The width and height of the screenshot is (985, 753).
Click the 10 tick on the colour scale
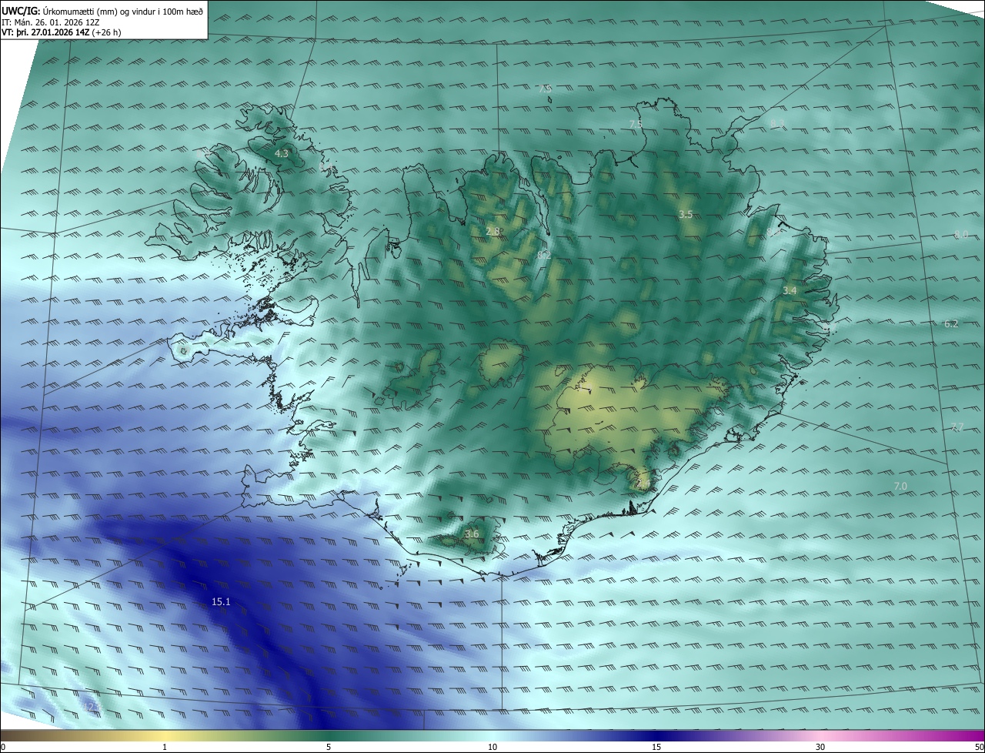pyautogui.click(x=492, y=747)
